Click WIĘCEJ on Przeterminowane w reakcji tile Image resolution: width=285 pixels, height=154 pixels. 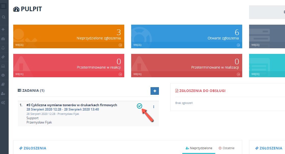[x=19, y=74]
